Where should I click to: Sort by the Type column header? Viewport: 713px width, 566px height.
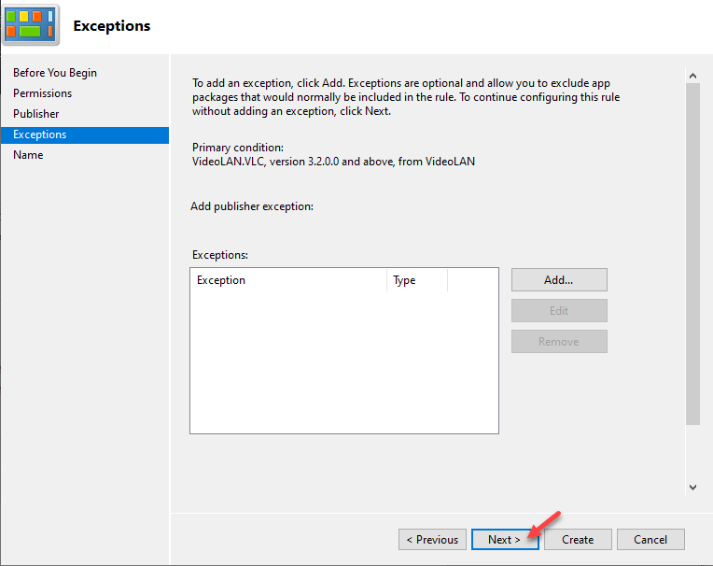click(x=417, y=280)
